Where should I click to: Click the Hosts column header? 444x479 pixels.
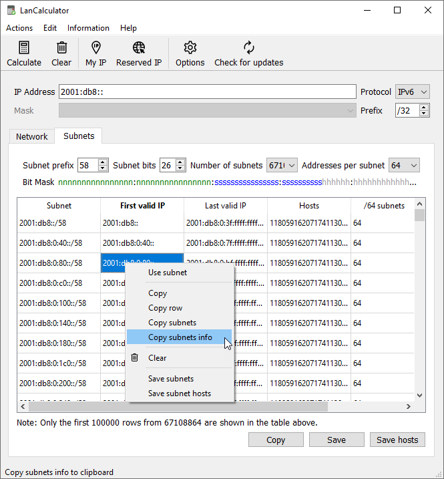pos(309,206)
